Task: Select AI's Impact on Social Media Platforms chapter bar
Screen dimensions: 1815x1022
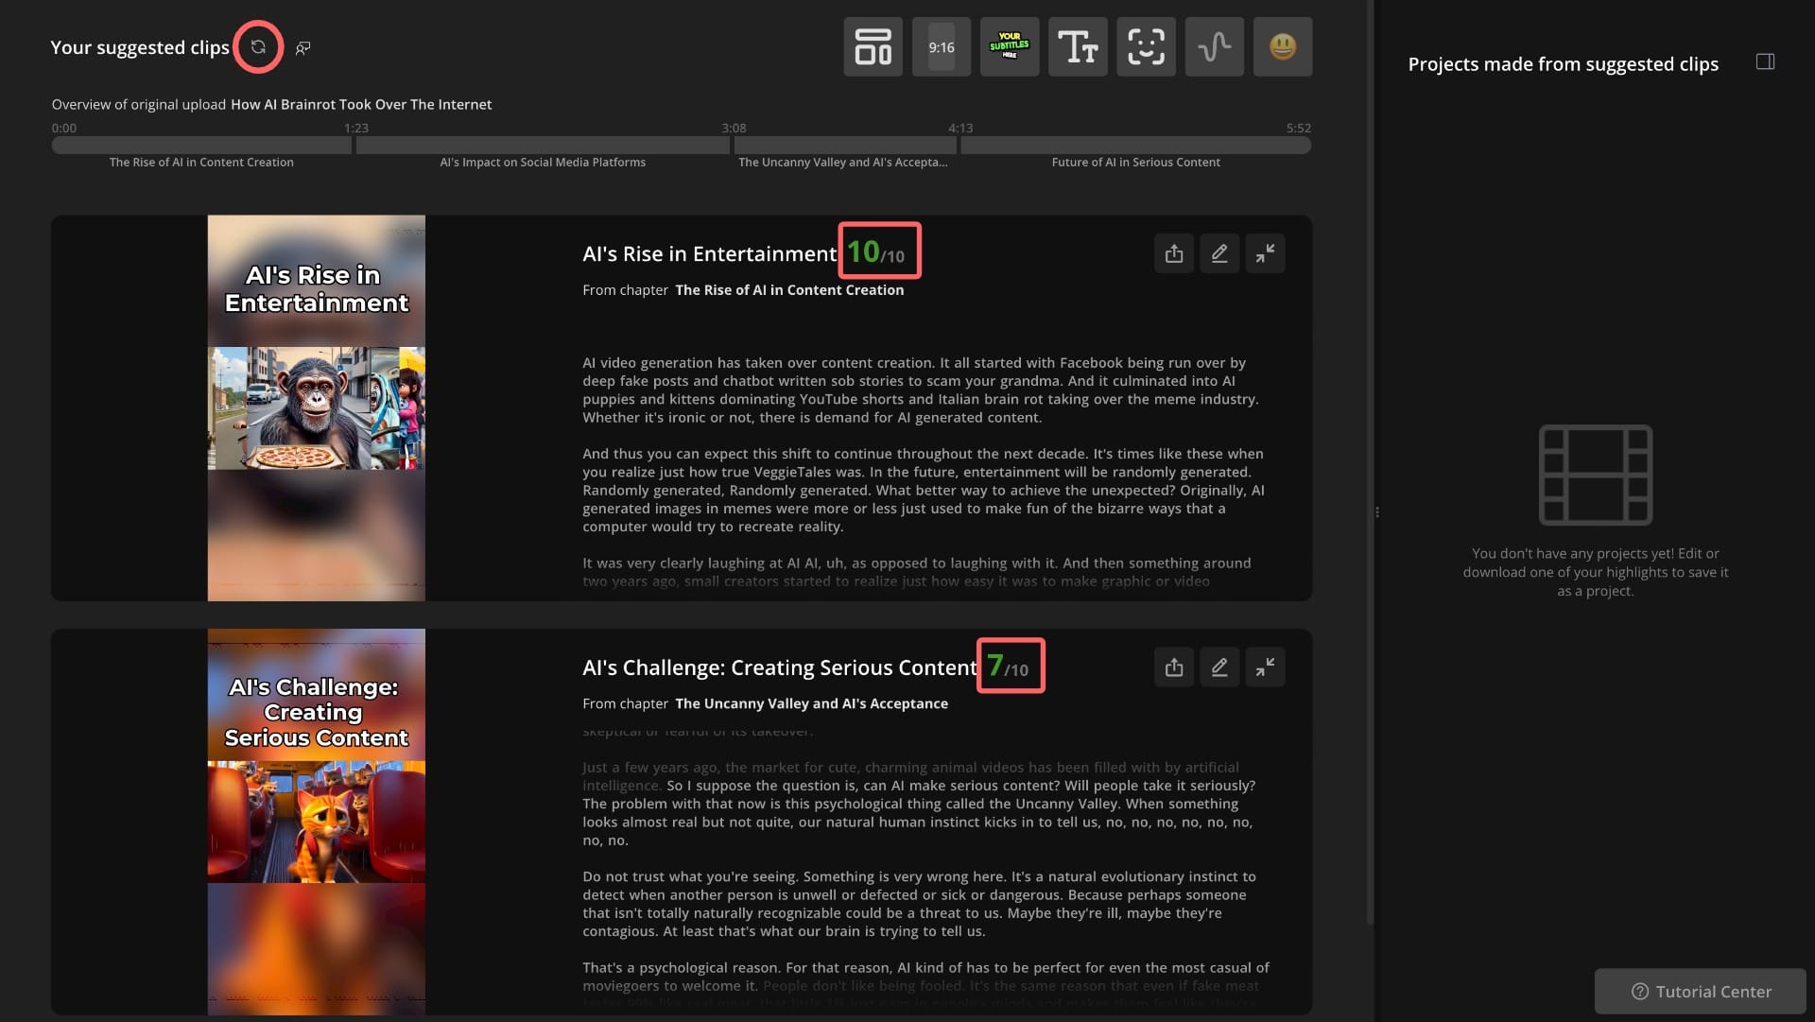Action: pos(543,146)
